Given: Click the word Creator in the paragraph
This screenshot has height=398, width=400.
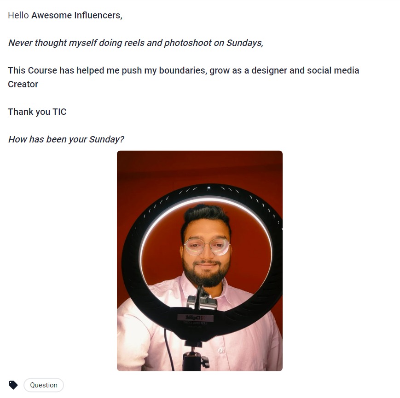Looking at the screenshot, I should [23, 84].
